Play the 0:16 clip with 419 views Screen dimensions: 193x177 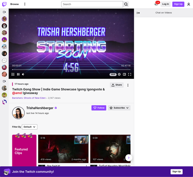coord(63,149)
